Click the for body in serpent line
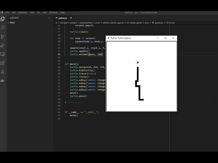This screenshot has height=163, width=218. coord(83,38)
